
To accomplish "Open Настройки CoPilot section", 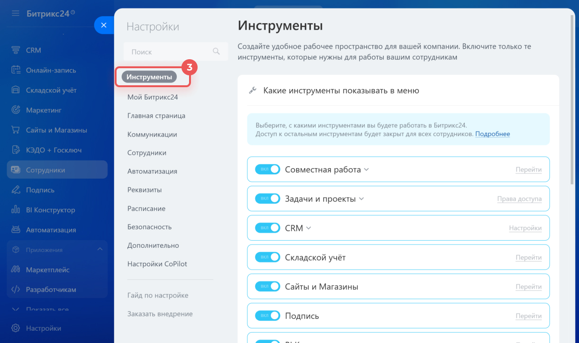I will click(x=157, y=264).
